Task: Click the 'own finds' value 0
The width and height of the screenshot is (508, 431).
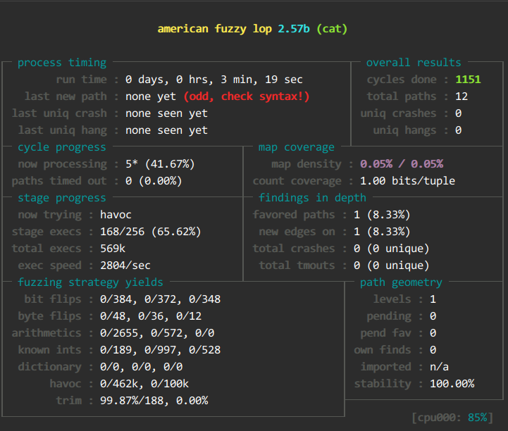Action: (x=433, y=350)
